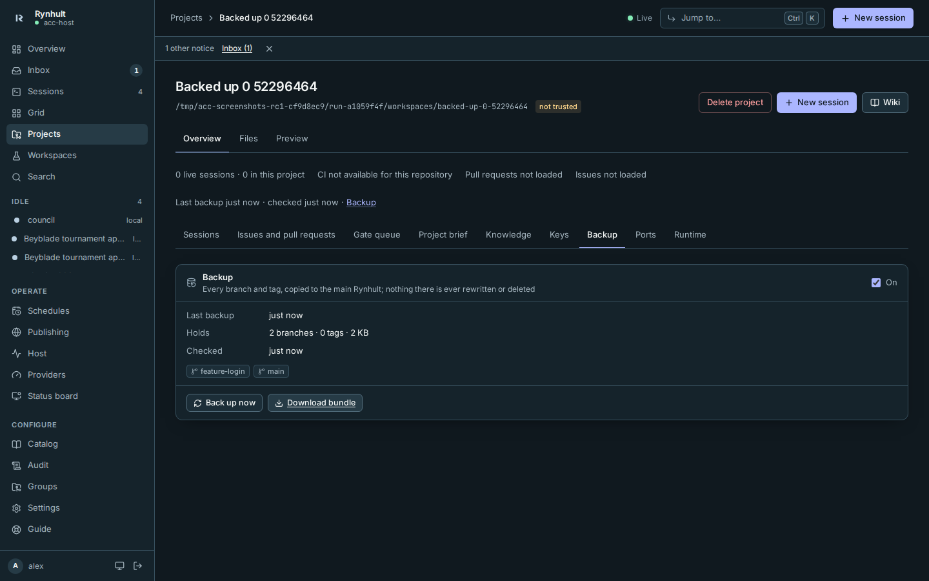This screenshot has height=581, width=929.
Task: Open Providers in the sidebar
Action: point(77,375)
